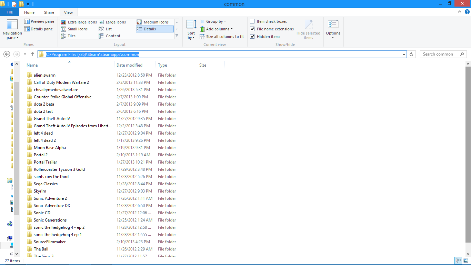Click the Search common box
471x265 pixels.
point(443,54)
